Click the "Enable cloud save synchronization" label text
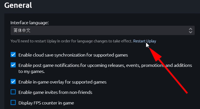Image resolution: width=200 pixels, height=109 pixels. (73, 55)
